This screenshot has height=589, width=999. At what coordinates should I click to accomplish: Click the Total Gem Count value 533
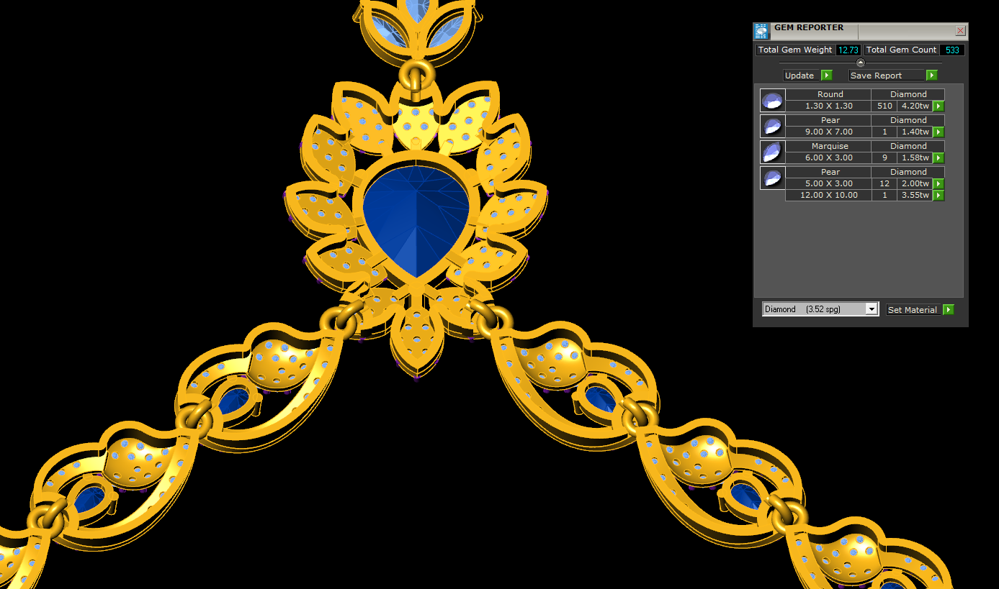point(951,50)
